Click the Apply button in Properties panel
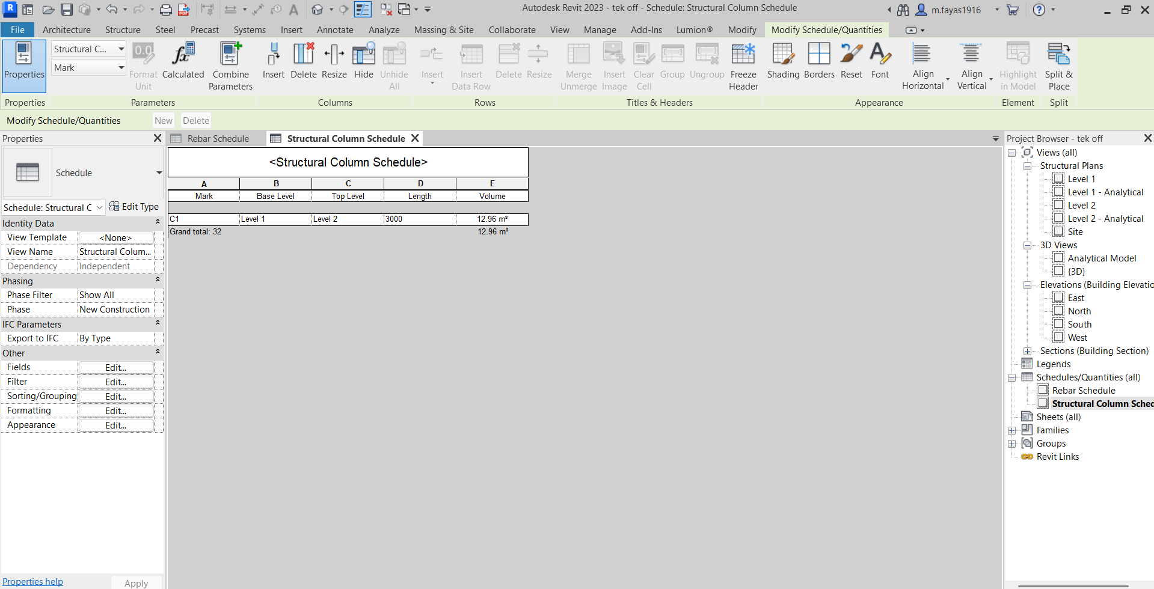 click(x=135, y=582)
